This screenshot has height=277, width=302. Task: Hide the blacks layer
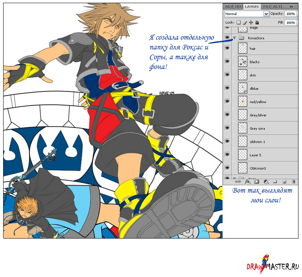(227, 62)
